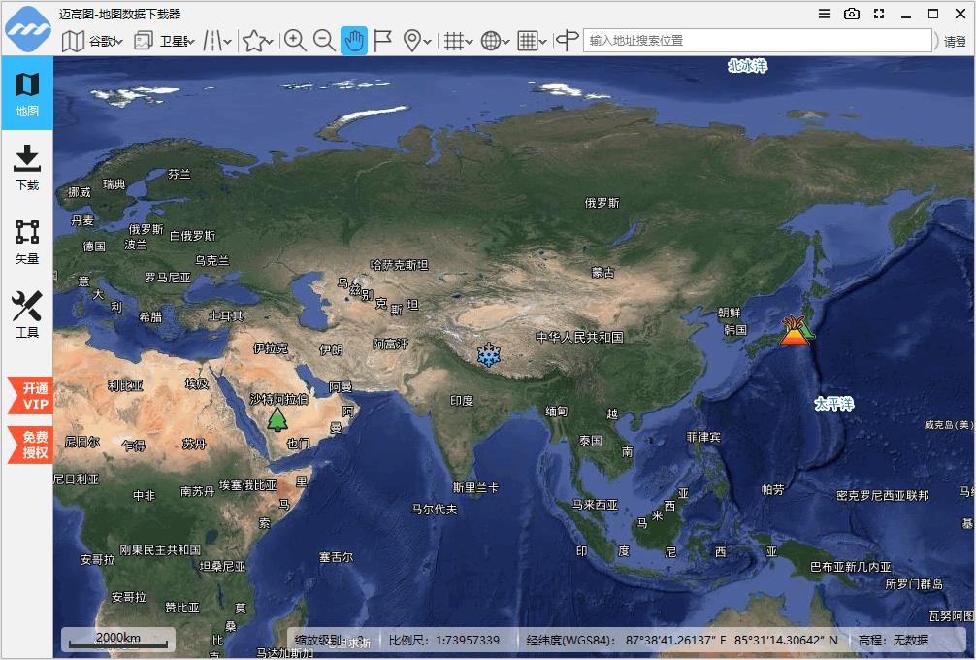This screenshot has width=976, height=660.
Task: Click the zoom in magnifier icon
Action: pos(294,41)
